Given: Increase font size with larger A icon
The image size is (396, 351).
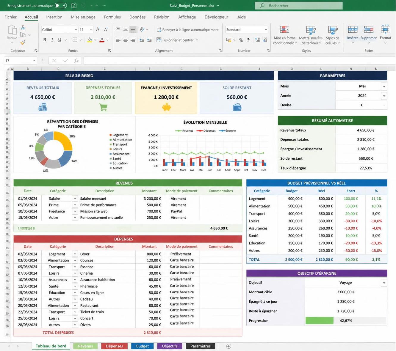Looking at the screenshot, I should point(98,29).
